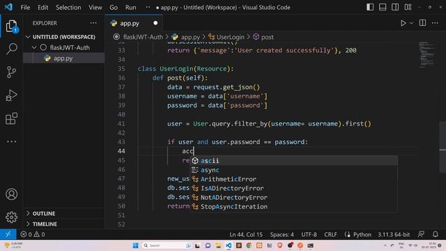Click the Brave browser taskbar icon
This screenshot has height=251, width=446.
click(x=280, y=245)
